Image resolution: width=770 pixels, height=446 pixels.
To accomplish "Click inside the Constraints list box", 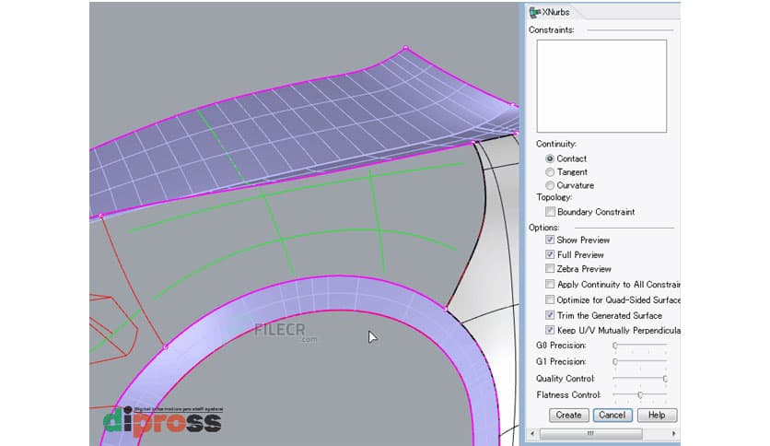I will click(601, 86).
